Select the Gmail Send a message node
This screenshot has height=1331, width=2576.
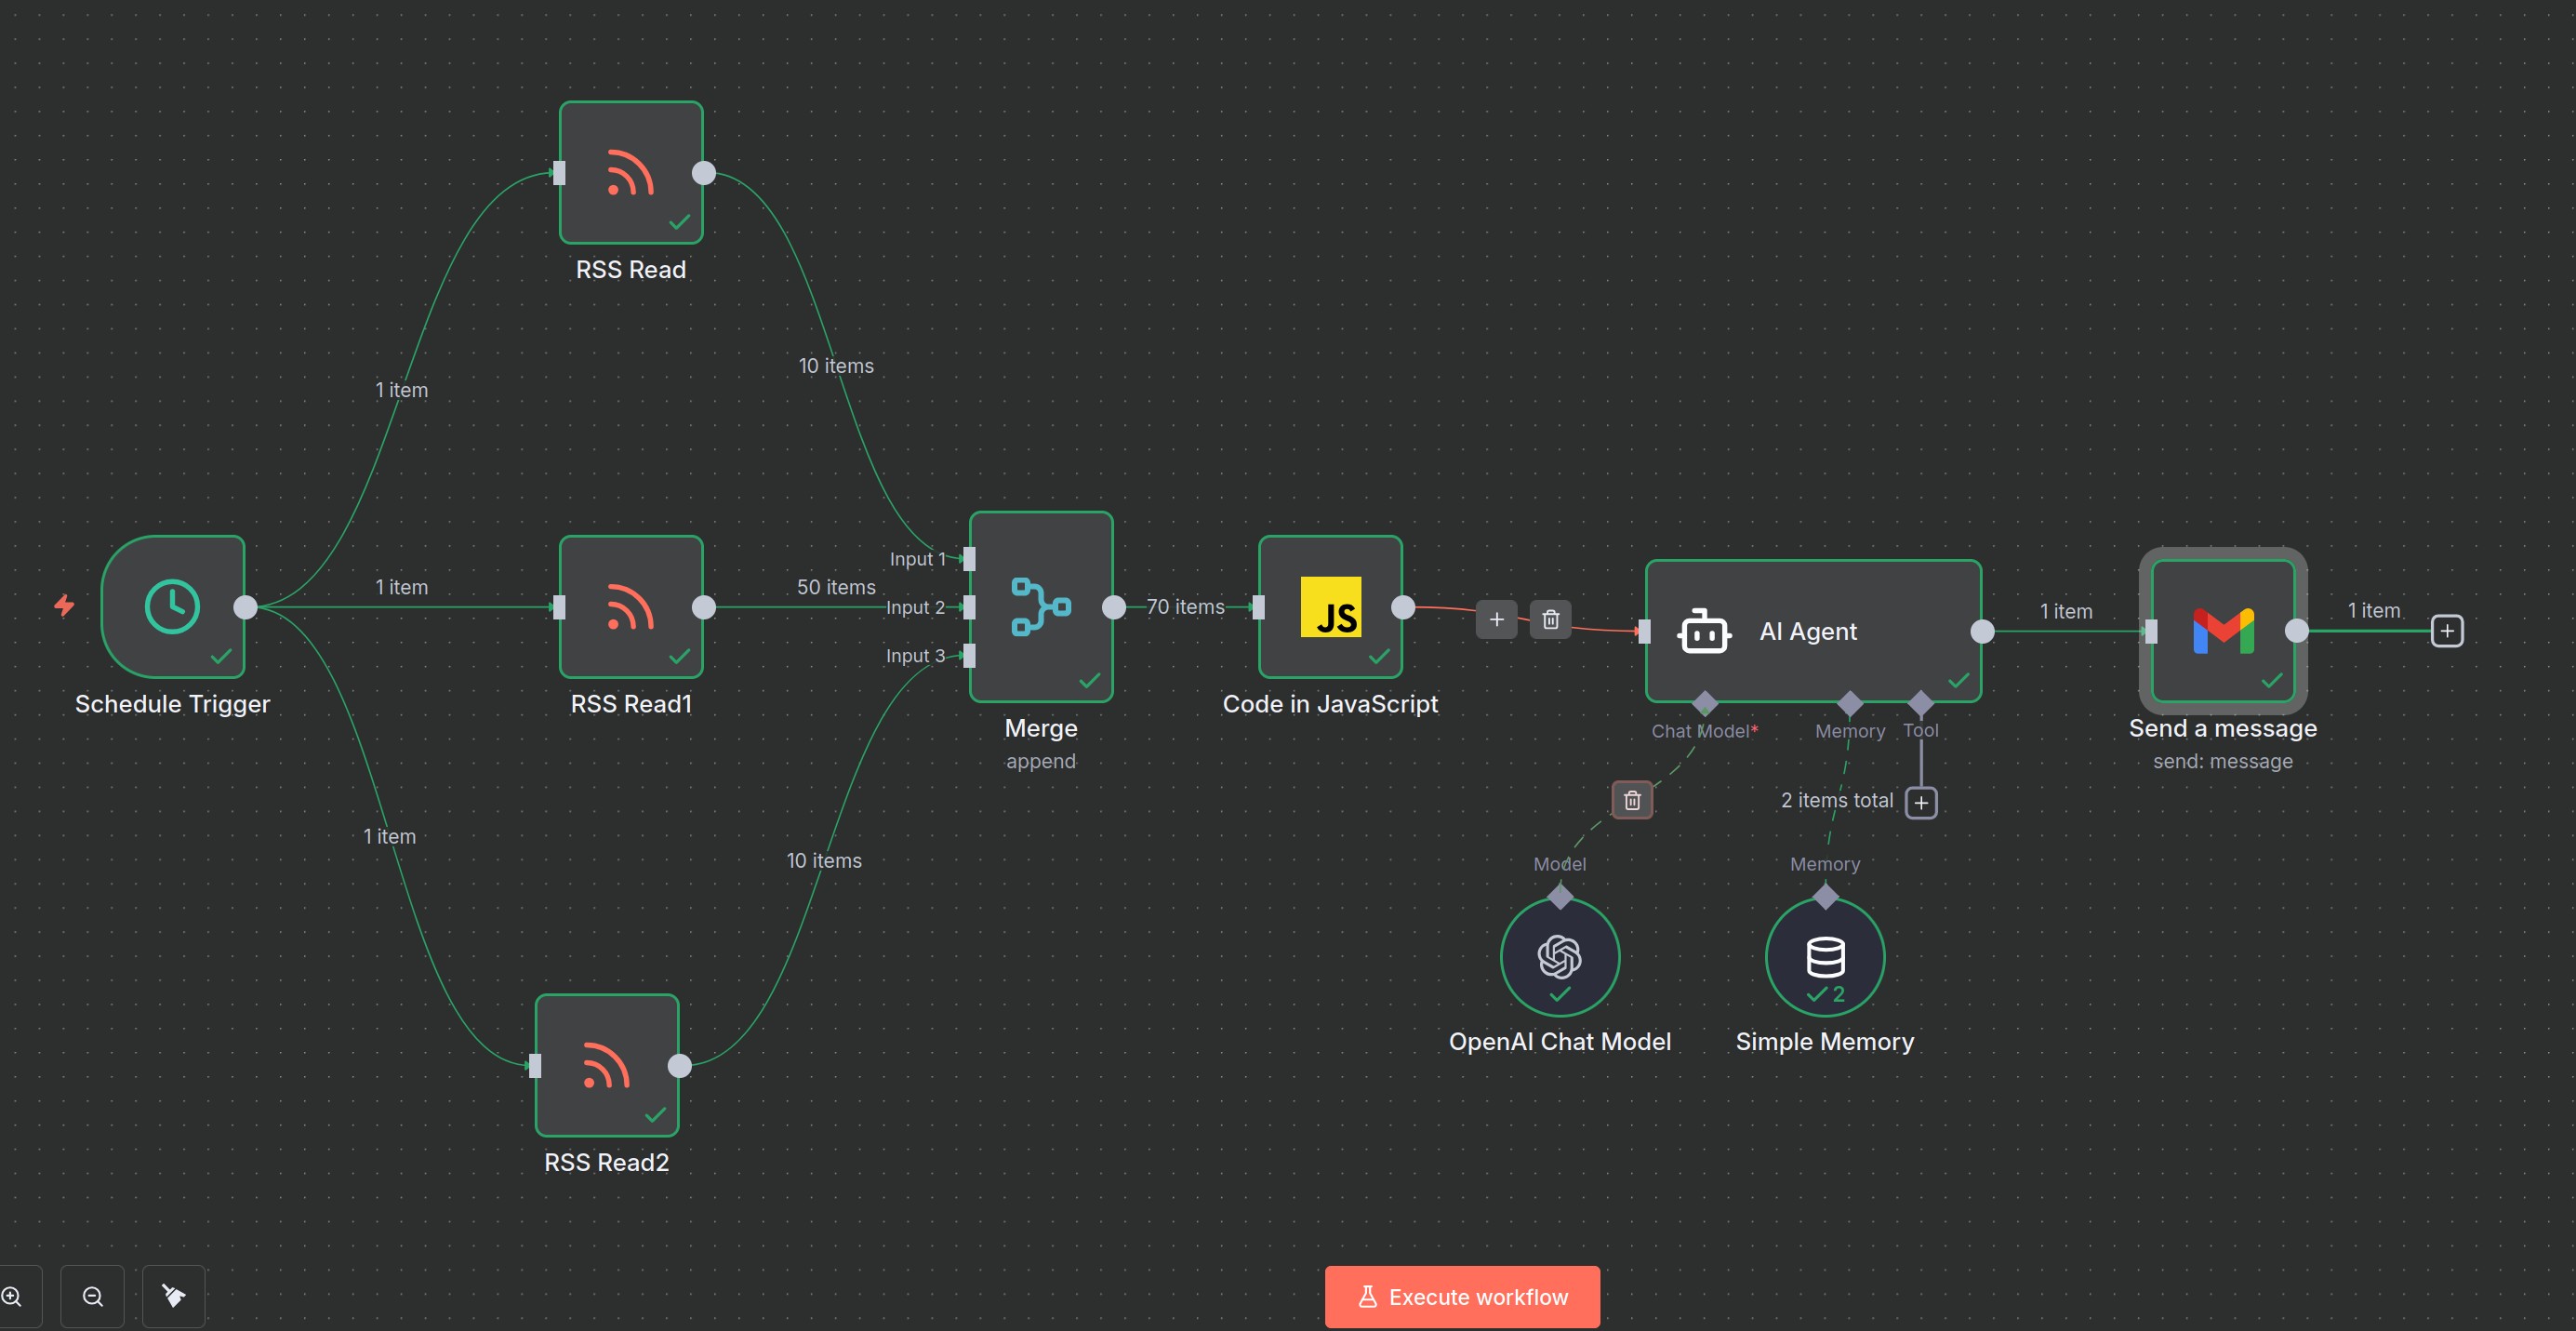[2222, 631]
